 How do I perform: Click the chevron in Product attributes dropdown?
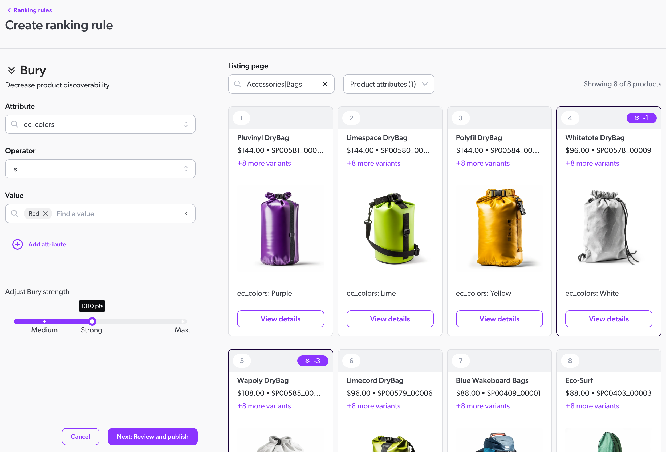pyautogui.click(x=425, y=84)
